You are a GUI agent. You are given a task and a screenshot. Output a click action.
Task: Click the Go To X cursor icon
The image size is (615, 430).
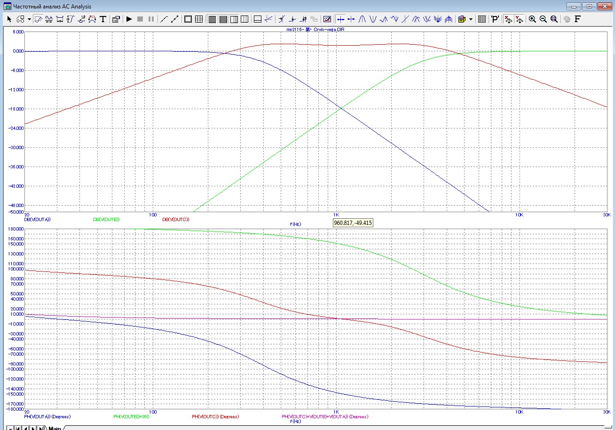[x=282, y=19]
